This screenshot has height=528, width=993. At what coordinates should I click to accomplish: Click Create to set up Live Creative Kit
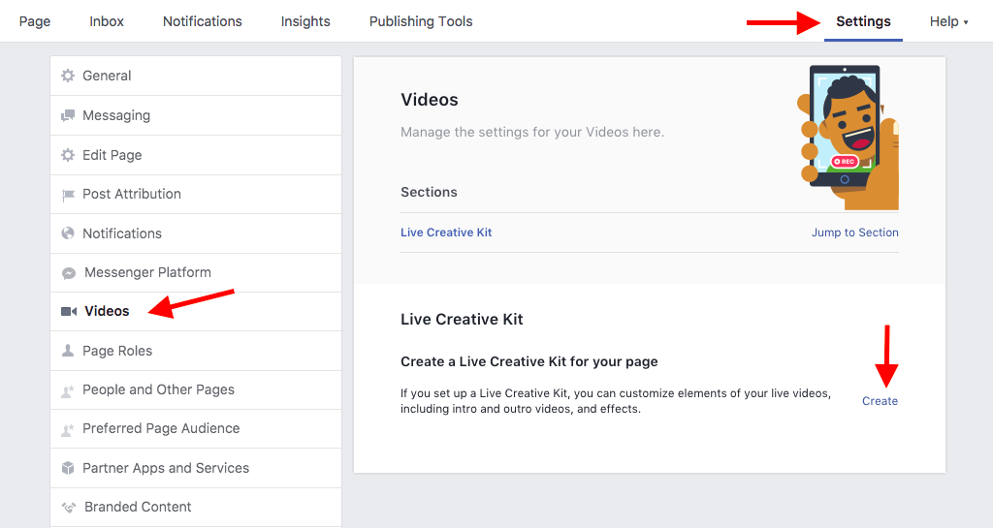(880, 401)
